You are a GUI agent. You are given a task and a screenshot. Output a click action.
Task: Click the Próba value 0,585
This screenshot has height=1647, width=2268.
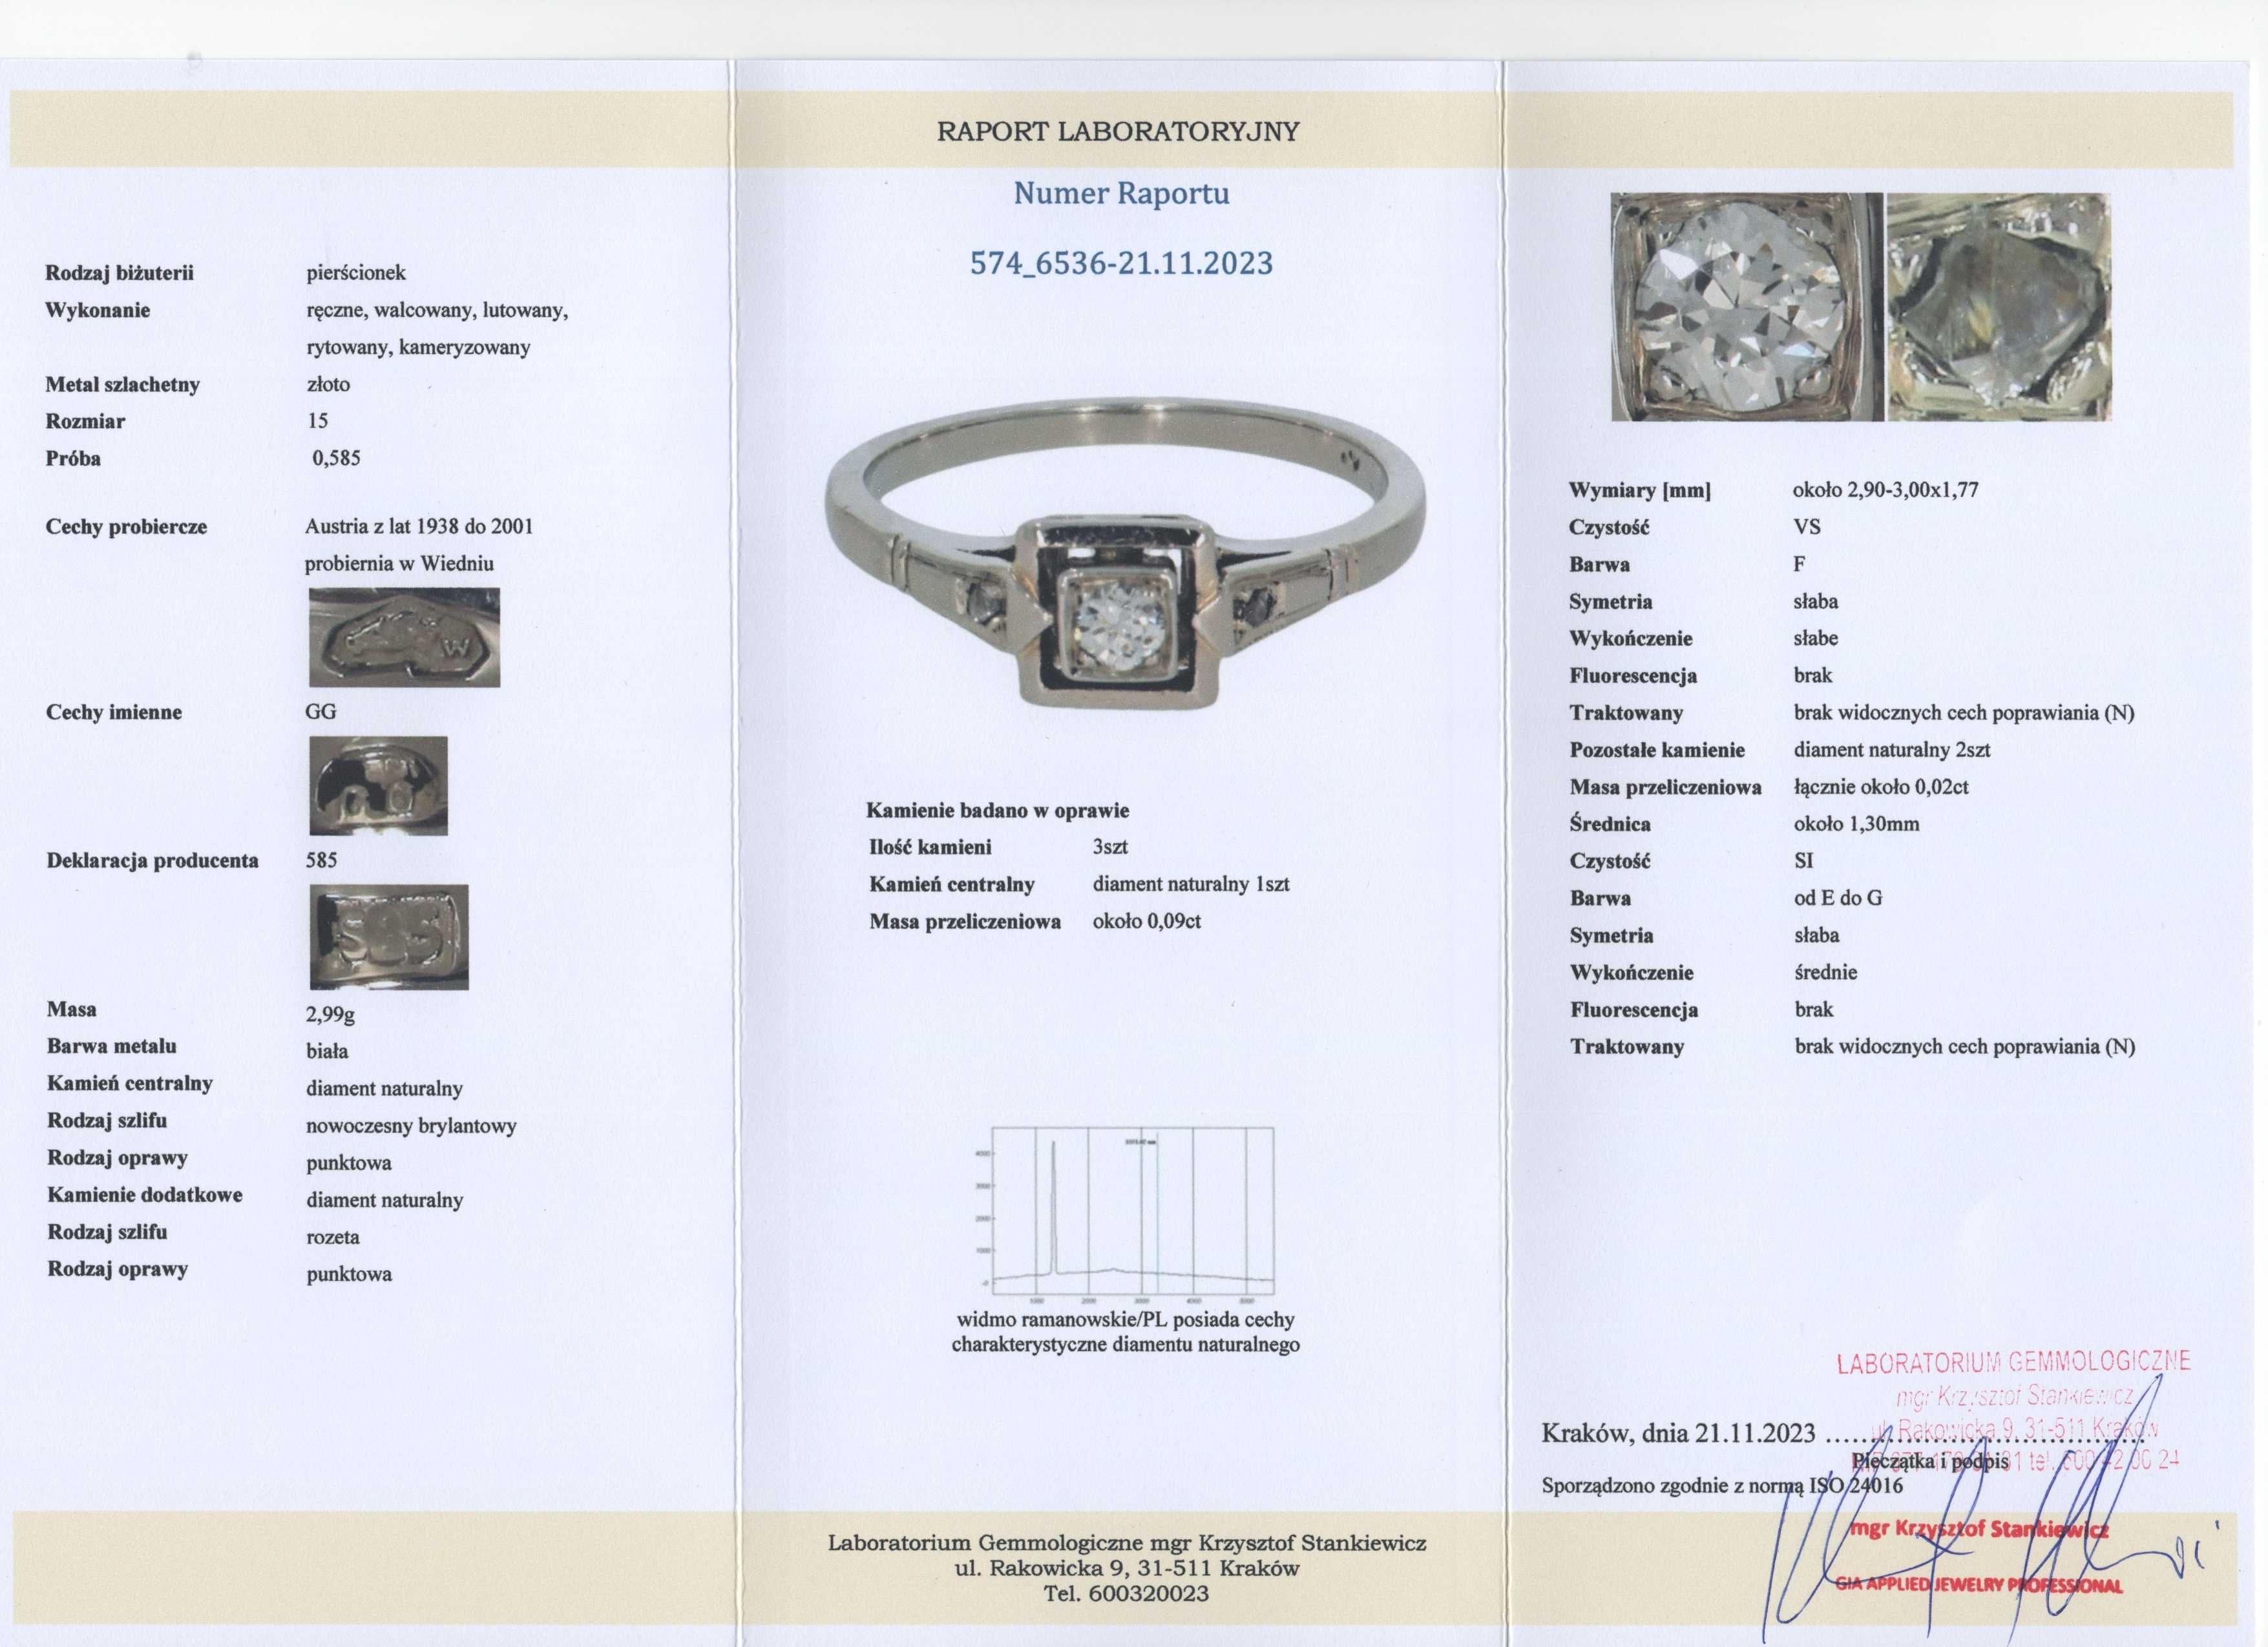pyautogui.click(x=336, y=458)
